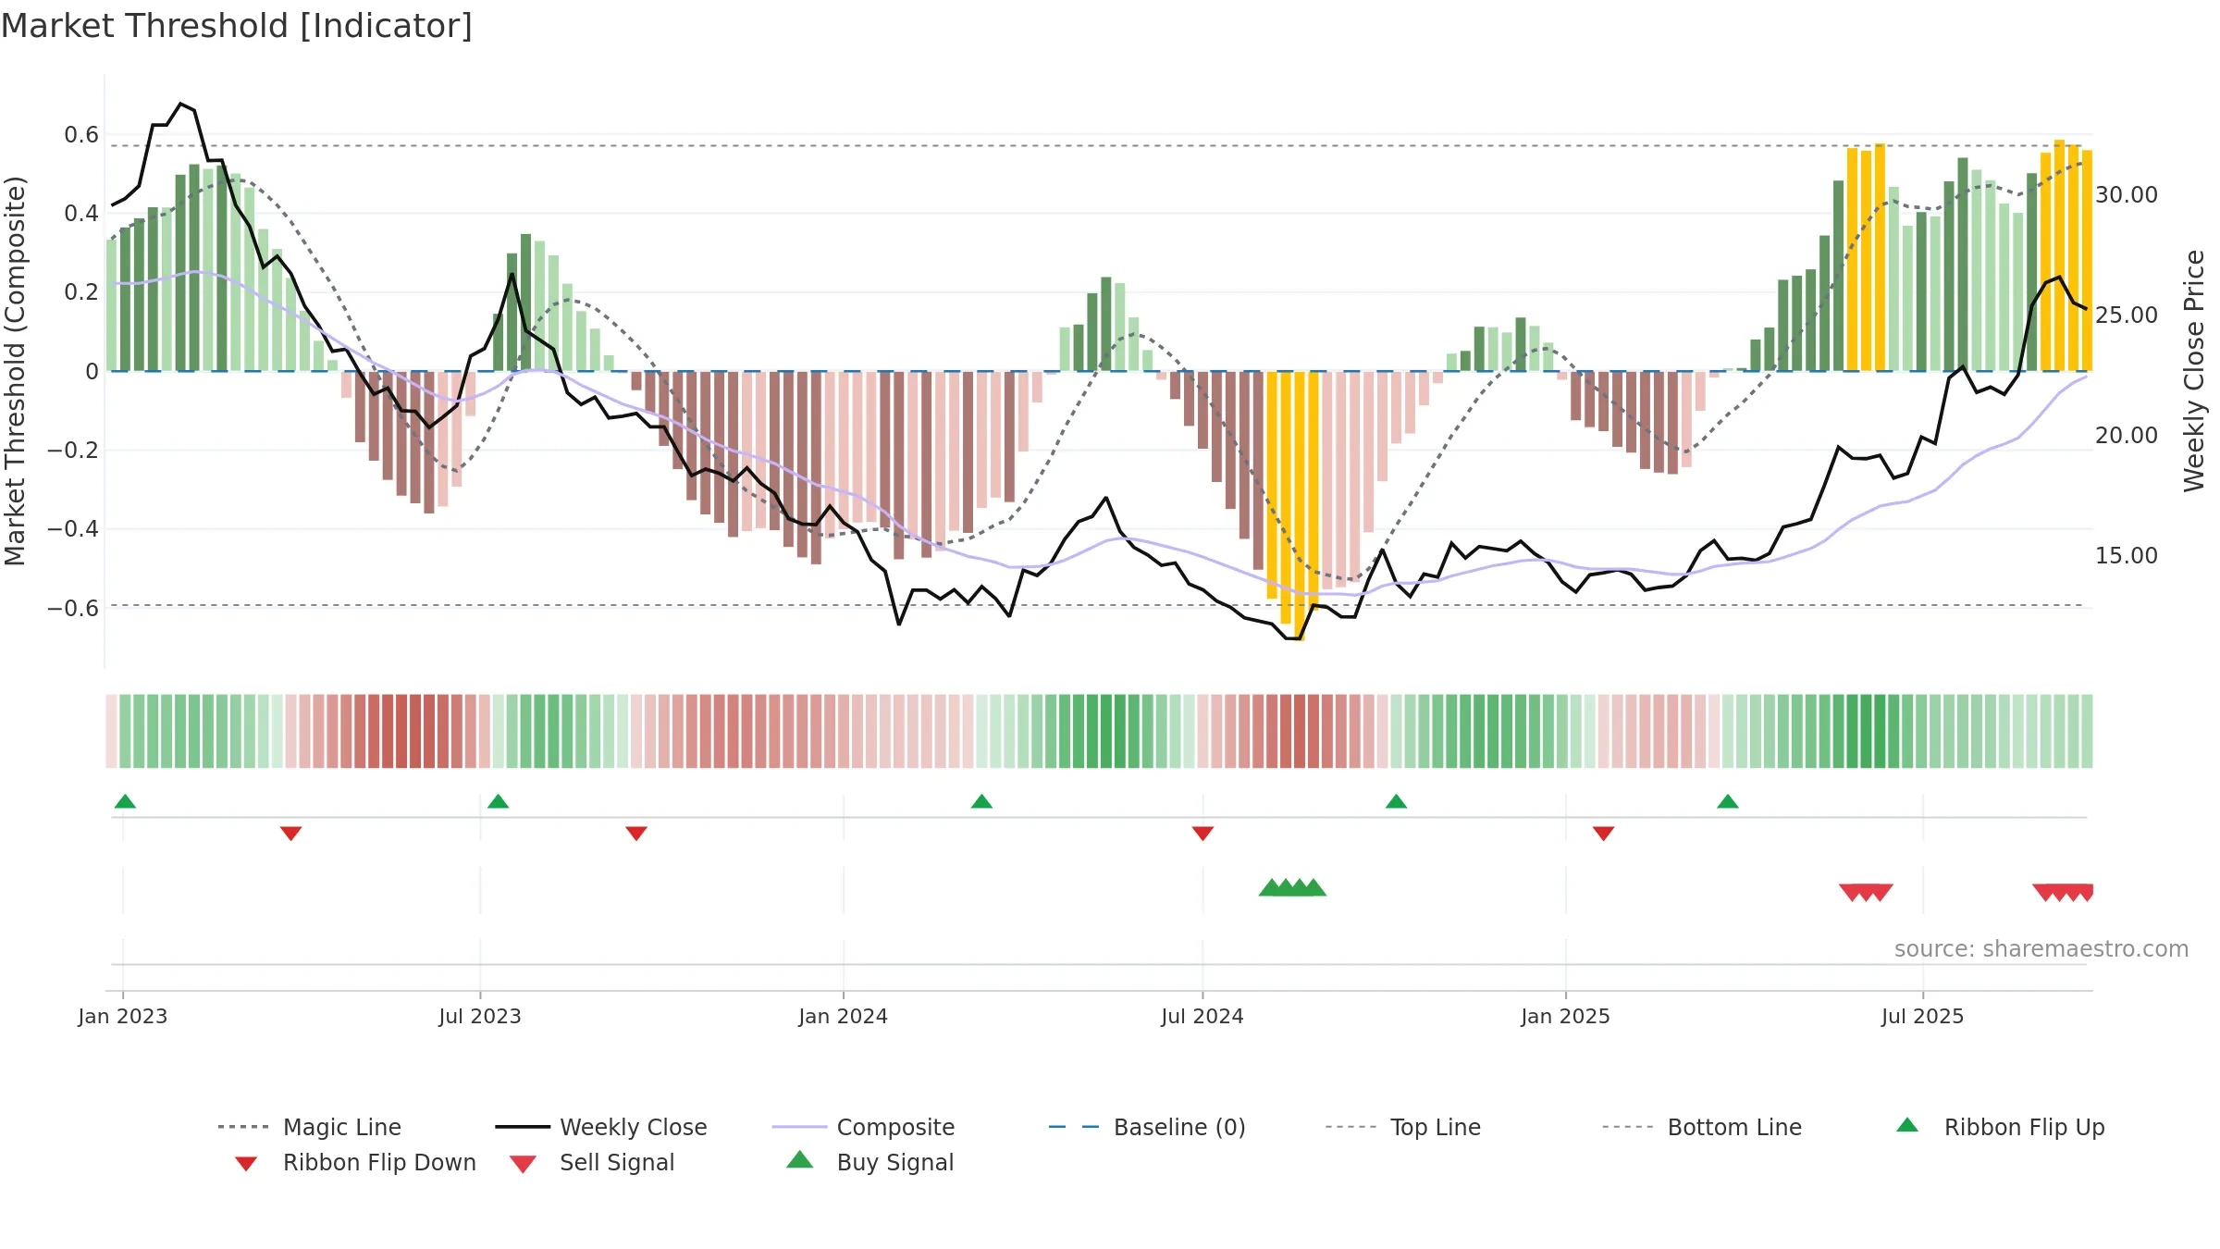Toggle the Sell Signal legend entry
Screen dimensions: 2220x1249
[592, 1162]
